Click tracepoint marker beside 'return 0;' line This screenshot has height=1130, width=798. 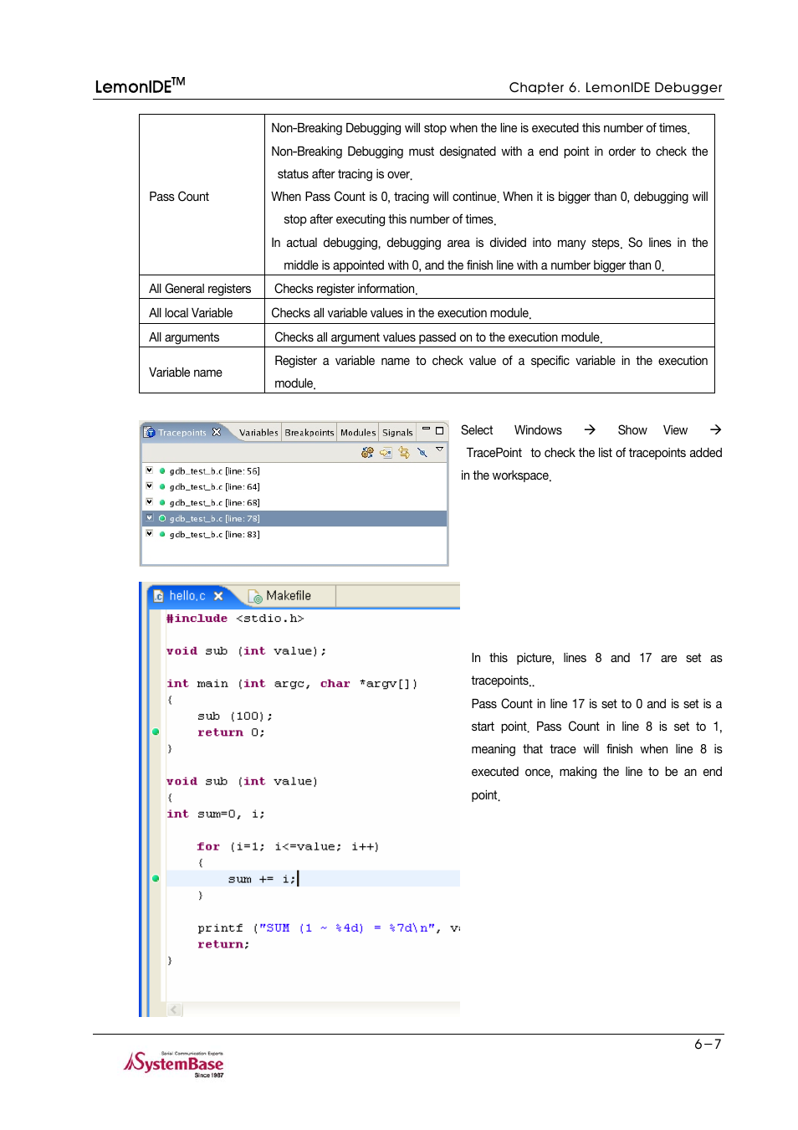coord(156,732)
